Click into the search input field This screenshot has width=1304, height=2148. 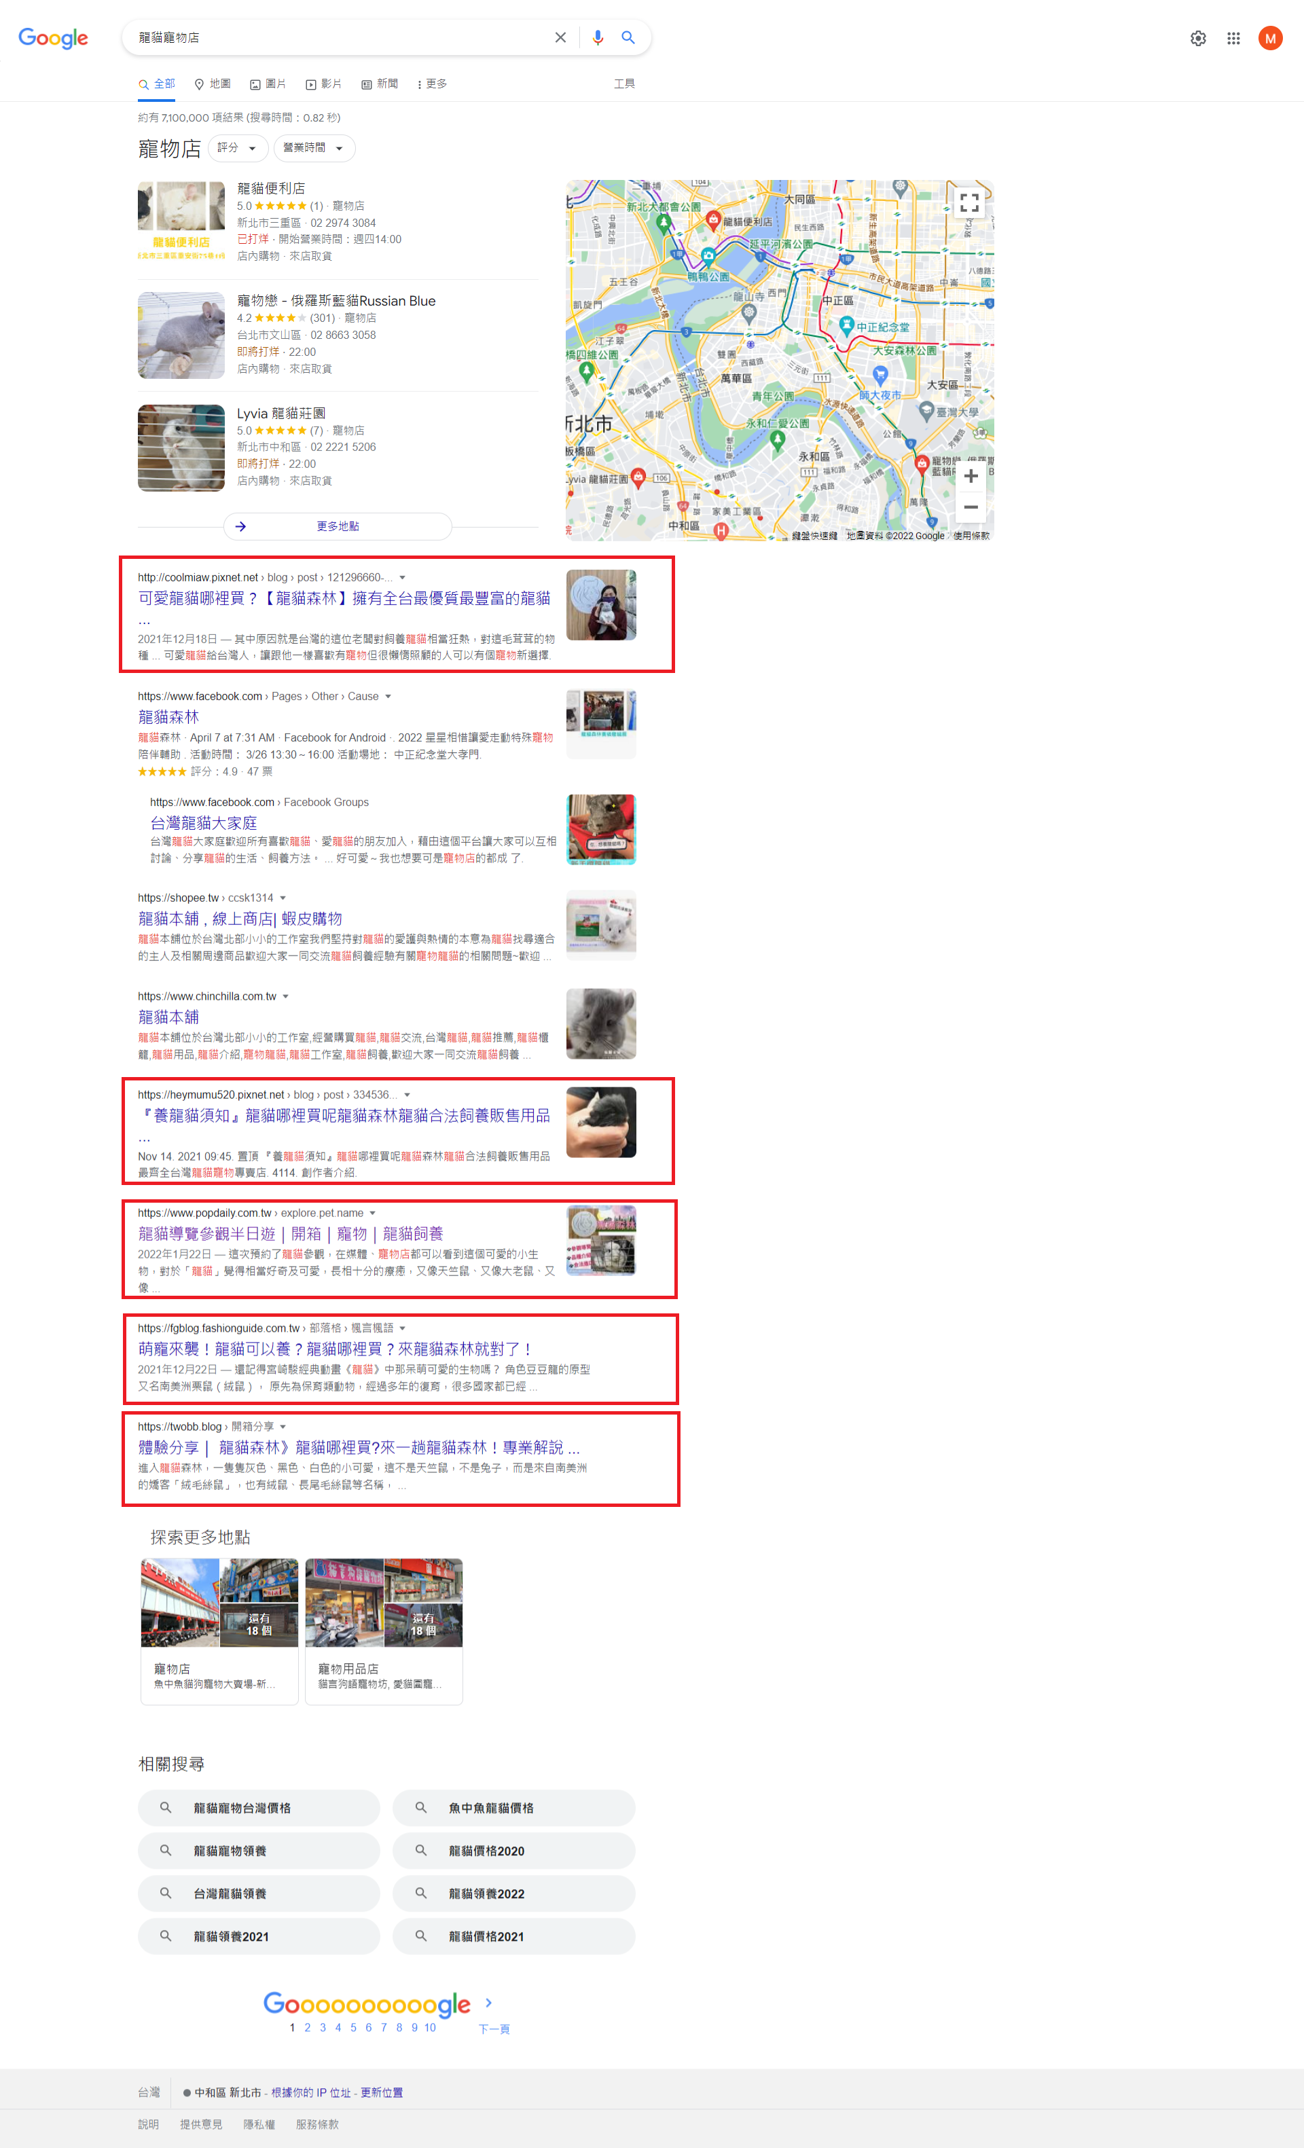pos(340,37)
